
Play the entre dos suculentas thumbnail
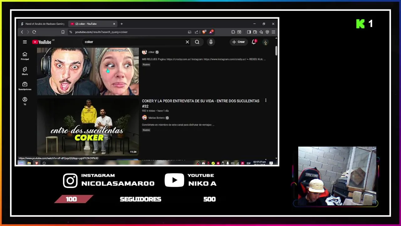point(88,127)
